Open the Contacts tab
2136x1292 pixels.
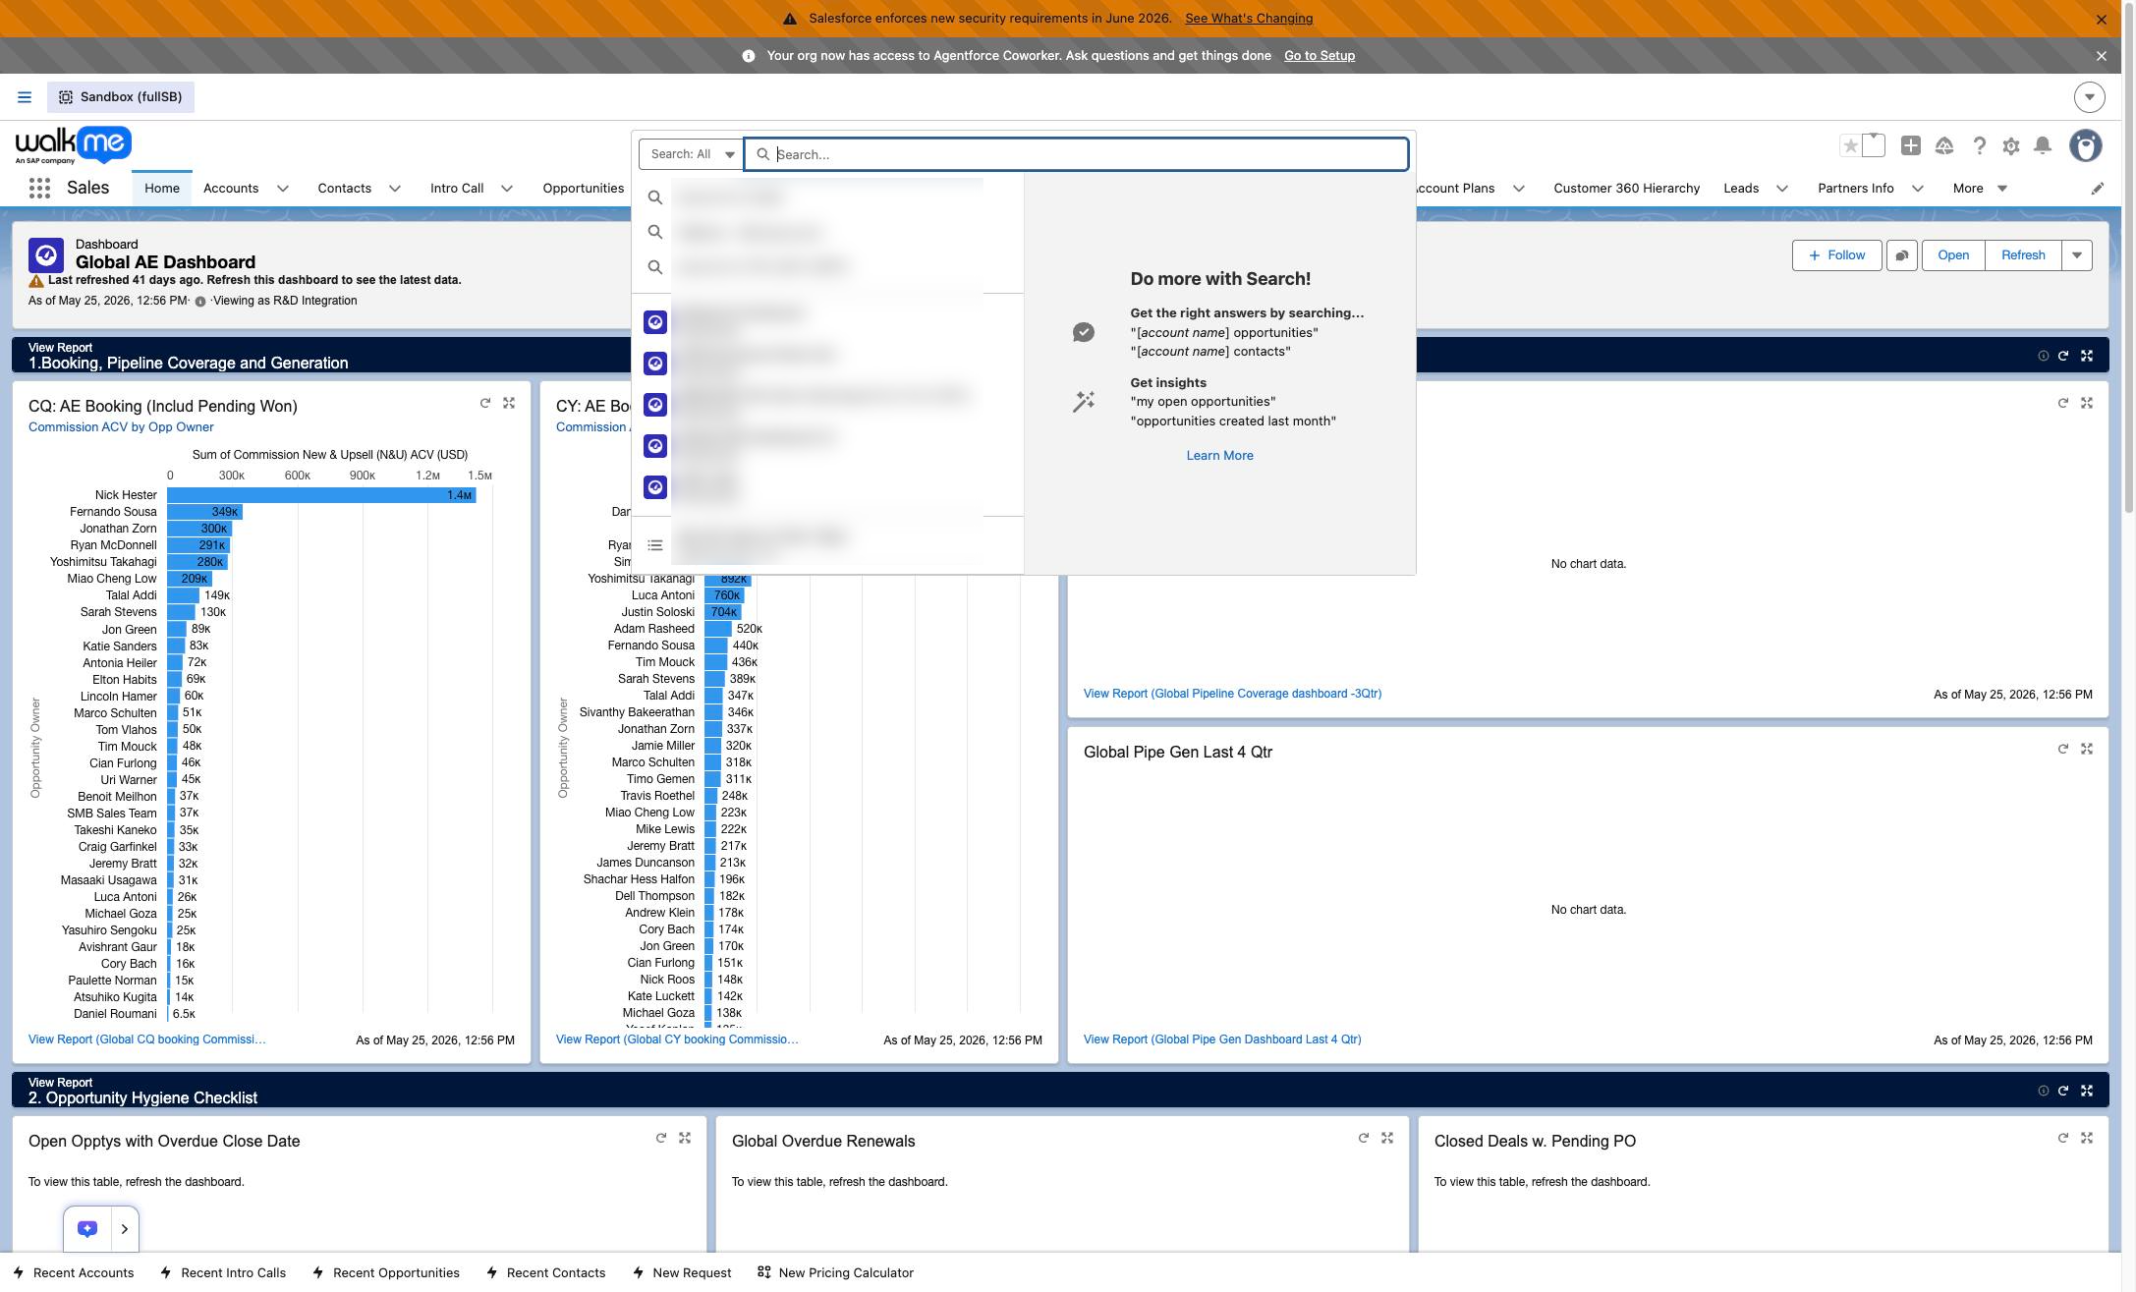[344, 189]
